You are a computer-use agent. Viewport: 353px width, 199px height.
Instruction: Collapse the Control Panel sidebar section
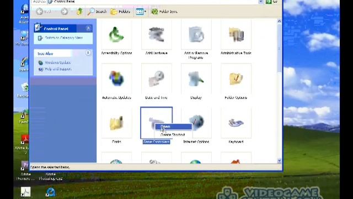88,28
